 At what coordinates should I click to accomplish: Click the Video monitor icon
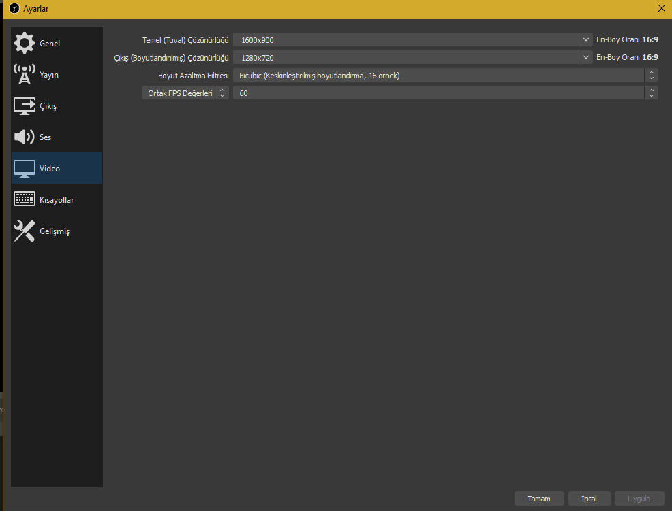click(25, 169)
